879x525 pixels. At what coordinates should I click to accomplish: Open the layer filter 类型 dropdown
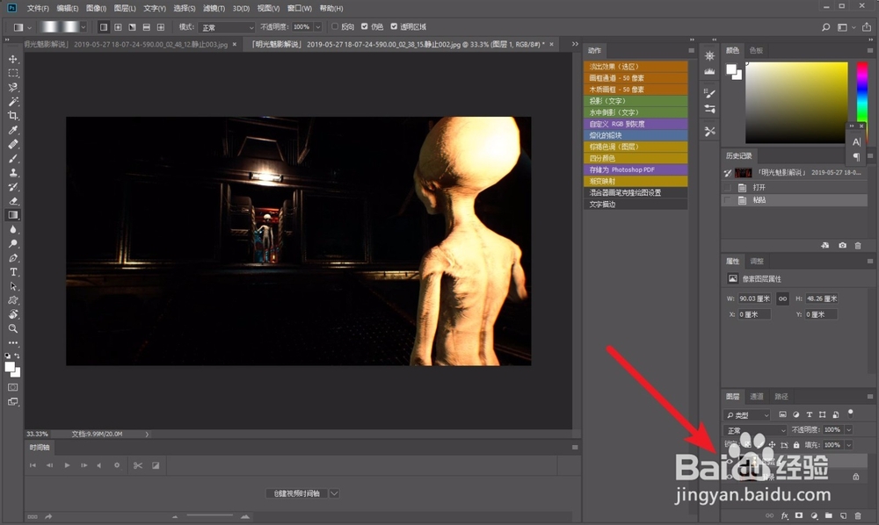point(748,414)
